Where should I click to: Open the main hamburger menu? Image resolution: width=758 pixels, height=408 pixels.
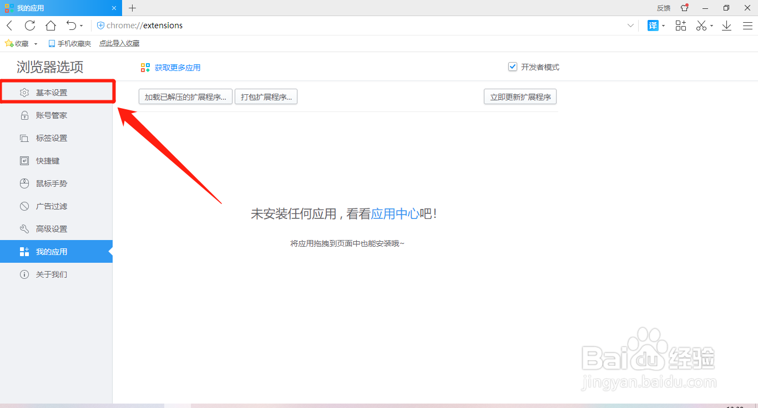point(747,25)
